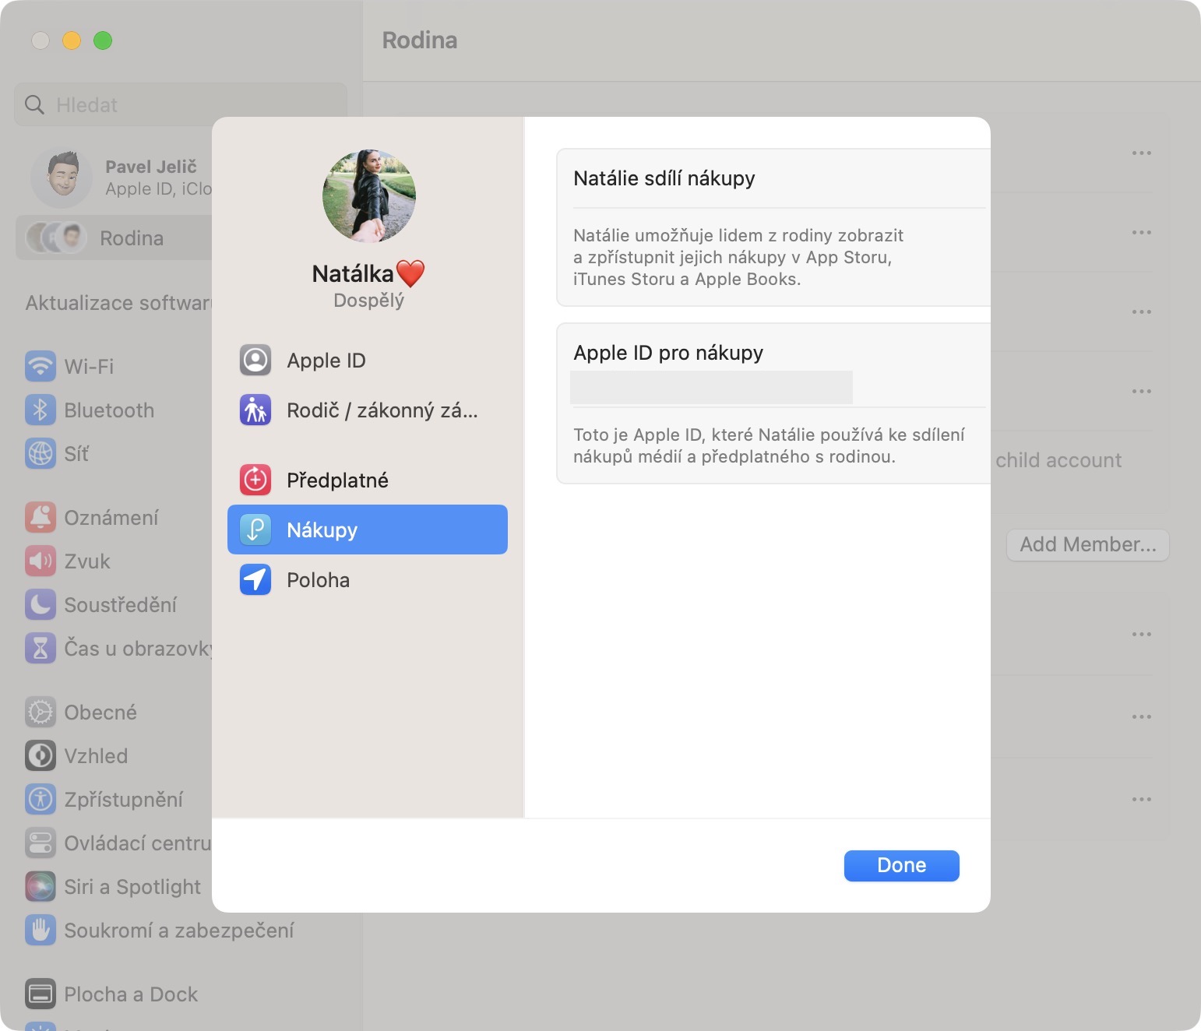Open Plocha a Dock label

coord(131,994)
